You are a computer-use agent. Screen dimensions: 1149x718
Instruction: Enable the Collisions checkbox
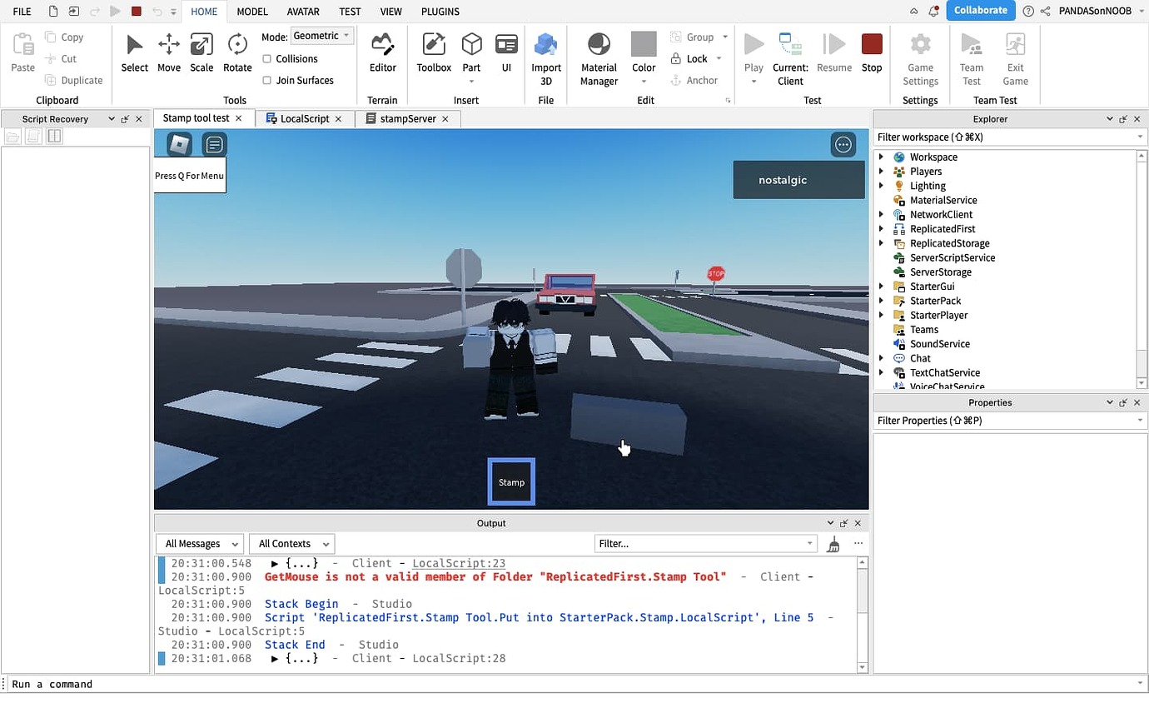click(268, 58)
